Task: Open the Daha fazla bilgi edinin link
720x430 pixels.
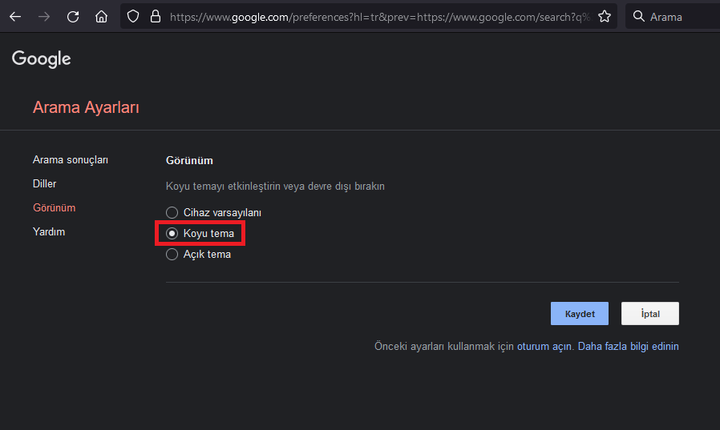Action: [629, 347]
